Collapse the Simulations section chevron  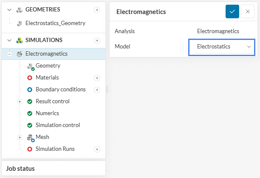(9, 40)
